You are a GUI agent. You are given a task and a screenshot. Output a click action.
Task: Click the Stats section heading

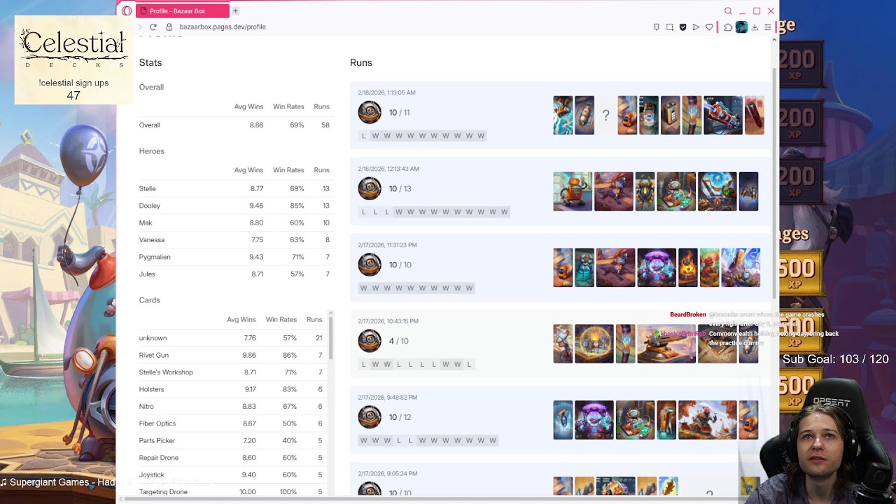click(x=150, y=62)
